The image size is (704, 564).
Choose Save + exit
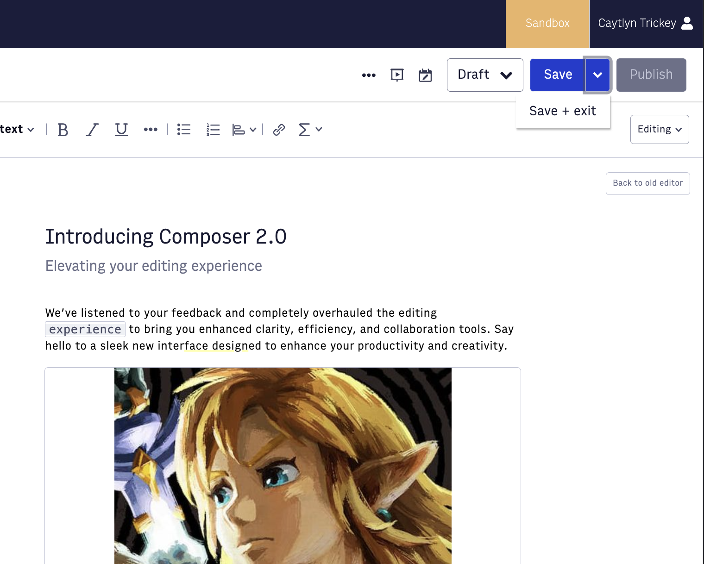[x=563, y=111]
